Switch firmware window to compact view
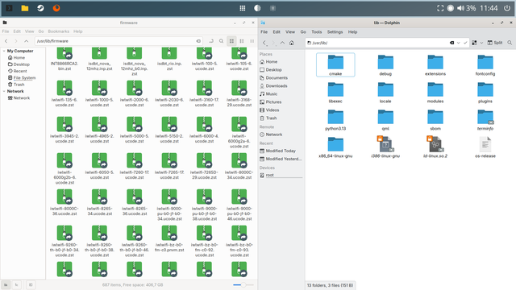The width and height of the screenshot is (516, 290). tap(252, 41)
